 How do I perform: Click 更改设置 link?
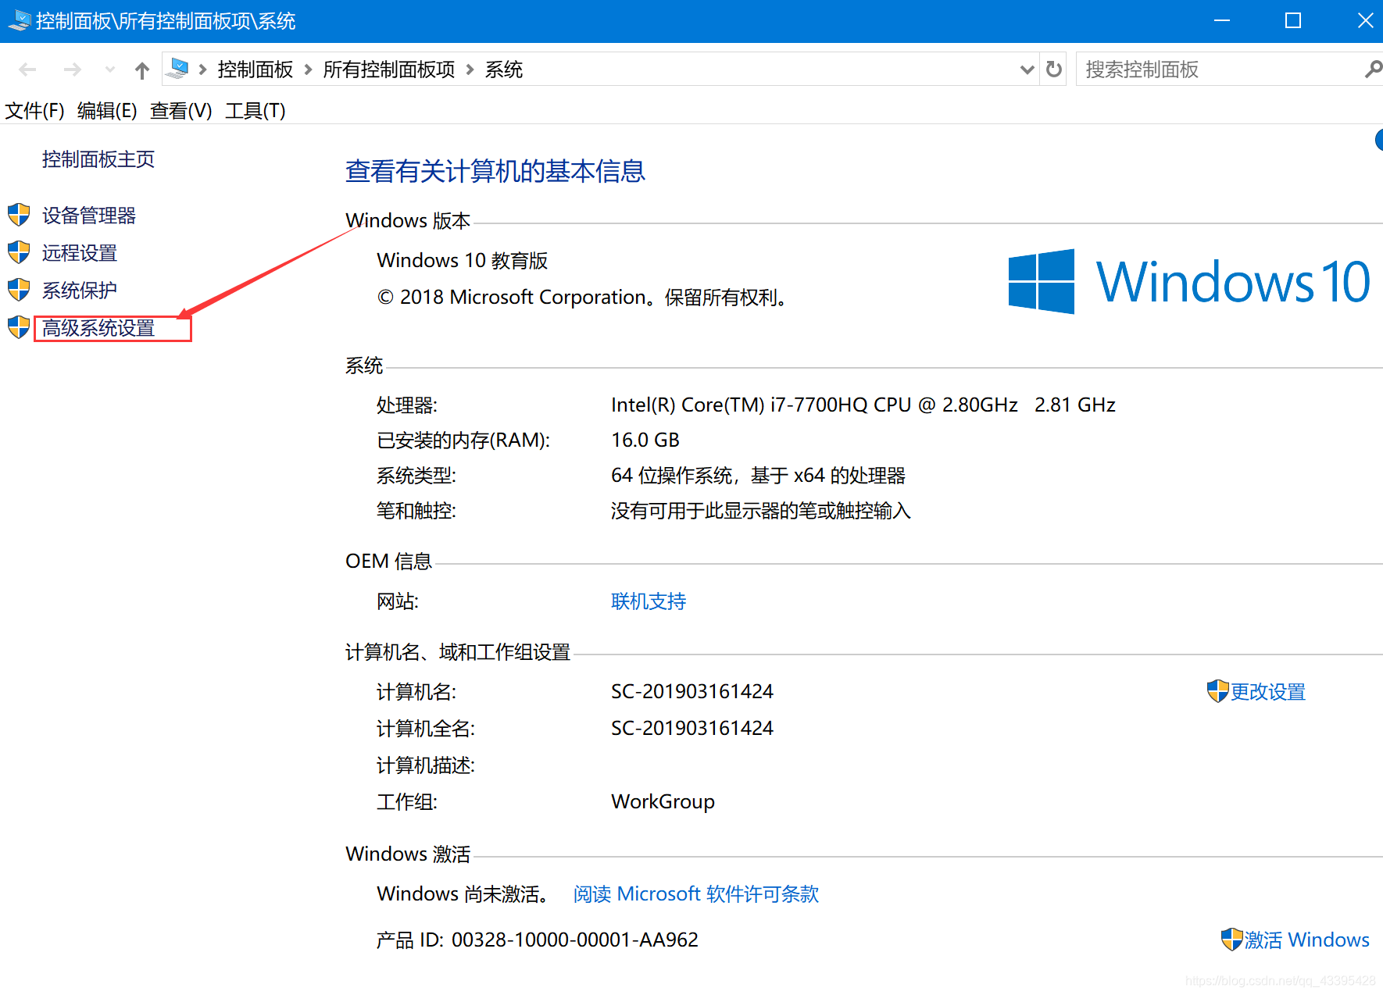(1268, 692)
